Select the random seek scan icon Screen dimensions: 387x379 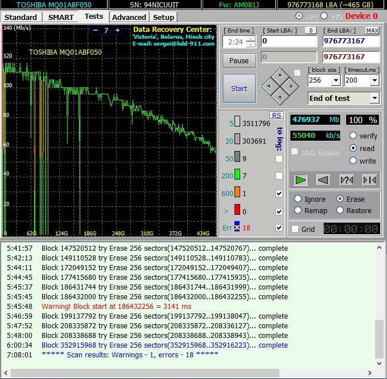[x=346, y=180]
